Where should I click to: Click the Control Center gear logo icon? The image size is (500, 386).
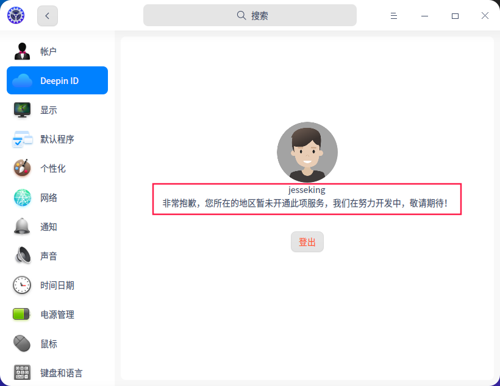click(x=16, y=15)
